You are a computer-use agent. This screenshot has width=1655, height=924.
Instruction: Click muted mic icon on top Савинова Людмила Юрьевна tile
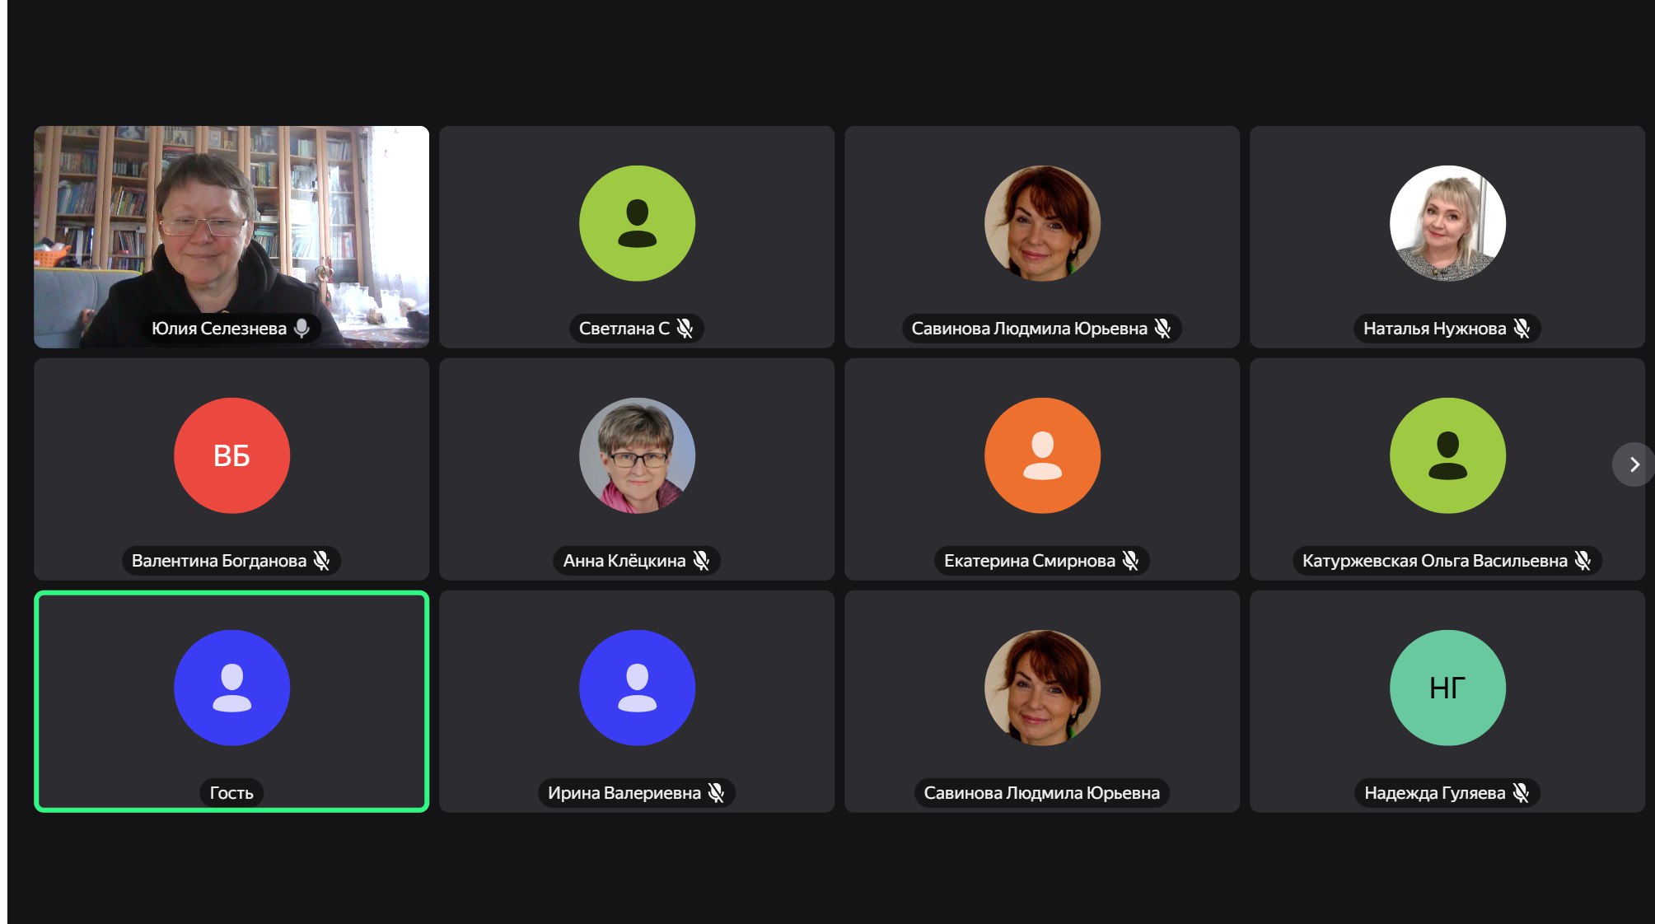pos(1162,328)
